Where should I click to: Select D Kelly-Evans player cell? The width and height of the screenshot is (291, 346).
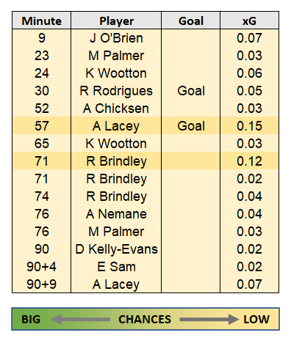pyautogui.click(x=116, y=249)
